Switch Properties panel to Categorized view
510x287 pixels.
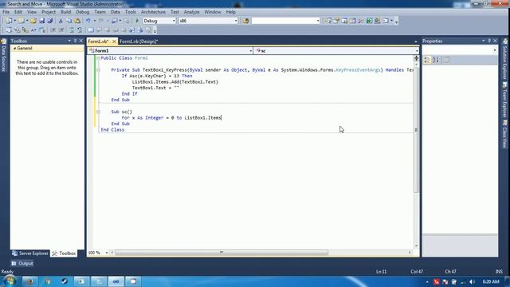[427, 60]
